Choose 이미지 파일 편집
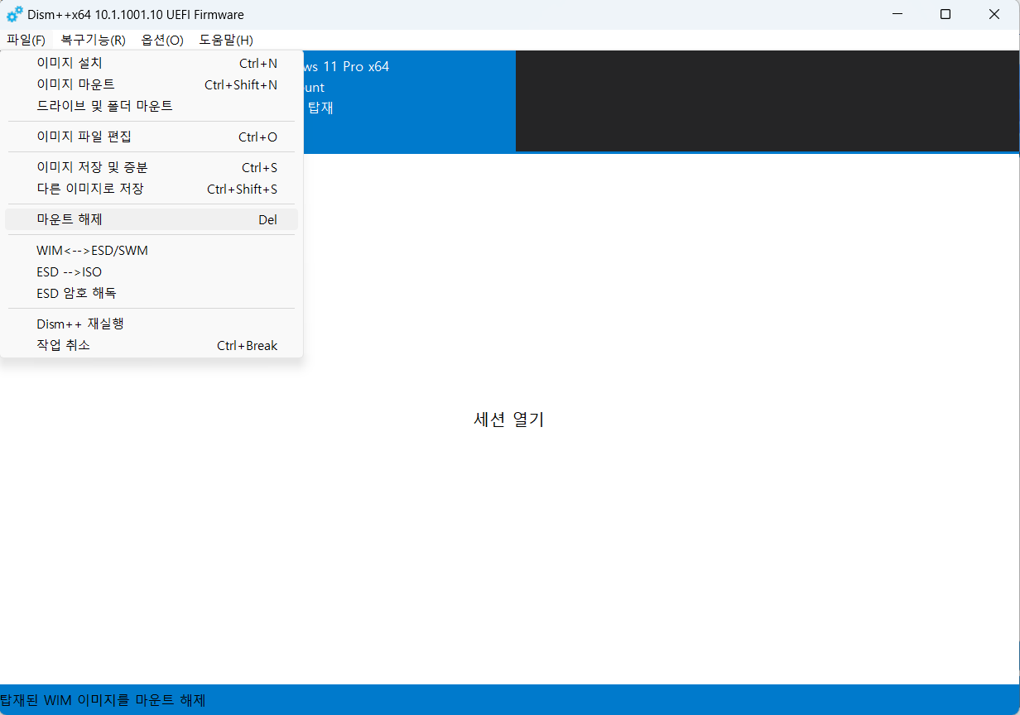This screenshot has width=1020, height=715. [152, 137]
